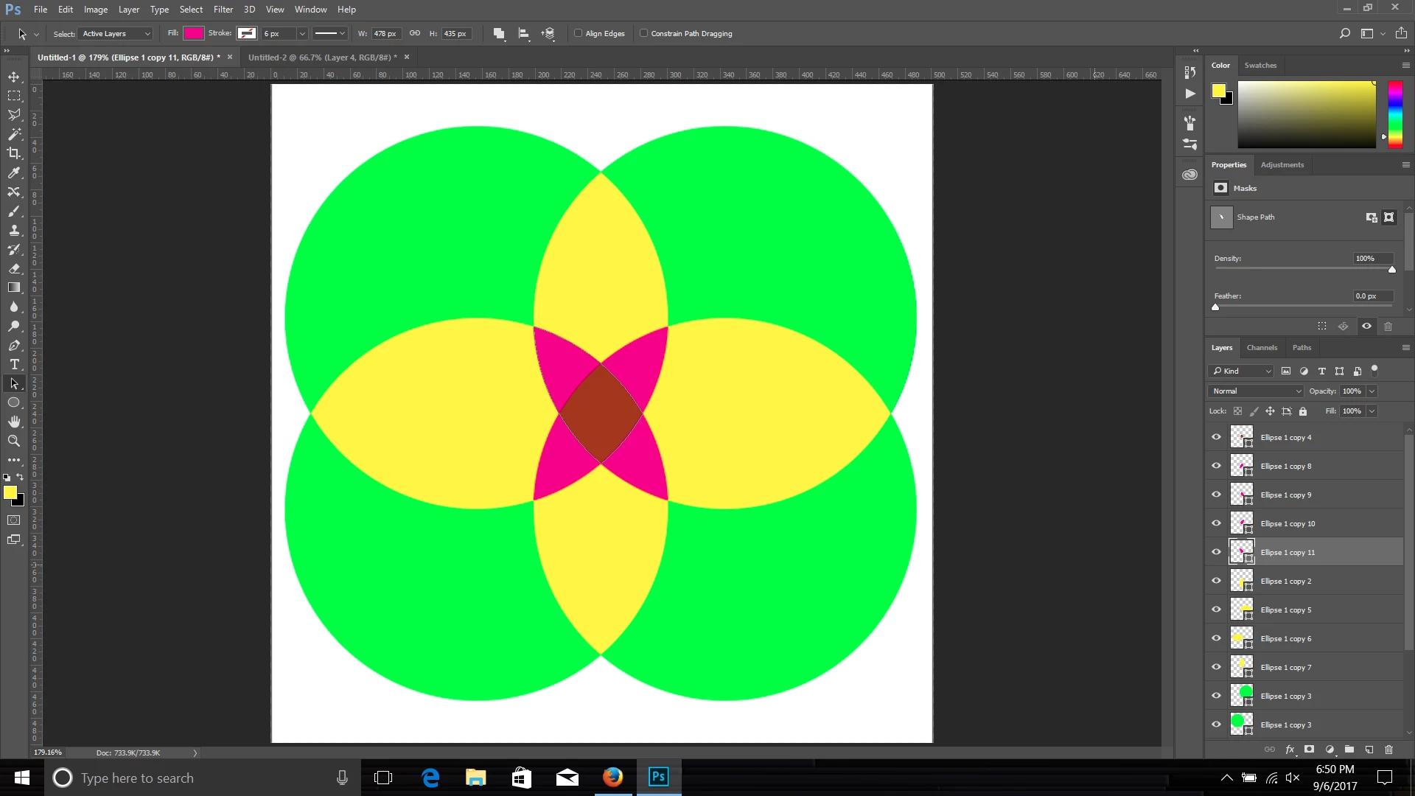Enable the Align Edges checkbox
Viewport: 1415px width, 796px height.
(x=579, y=33)
